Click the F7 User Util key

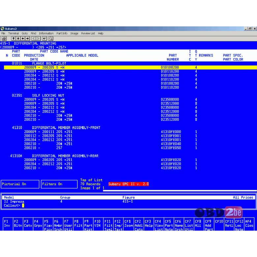[x=68, y=224]
